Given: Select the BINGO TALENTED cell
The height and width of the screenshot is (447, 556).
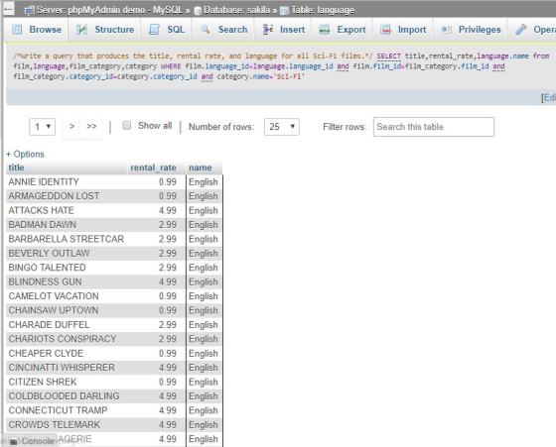Looking at the screenshot, I should coord(67,268).
